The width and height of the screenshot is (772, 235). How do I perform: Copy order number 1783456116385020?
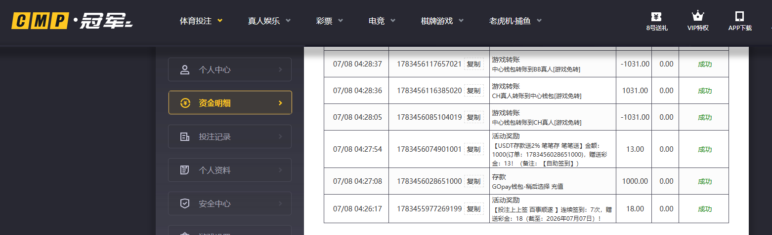(473, 91)
